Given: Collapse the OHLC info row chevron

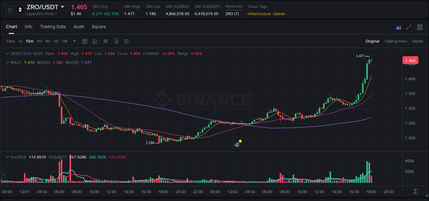Looking at the screenshot, I should (x=7, y=54).
